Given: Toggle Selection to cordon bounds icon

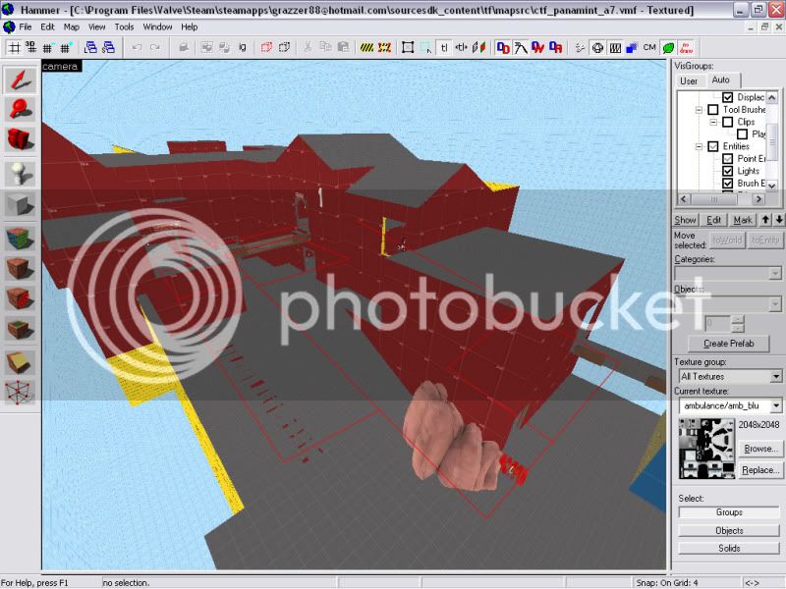Looking at the screenshot, I should coord(384,47).
